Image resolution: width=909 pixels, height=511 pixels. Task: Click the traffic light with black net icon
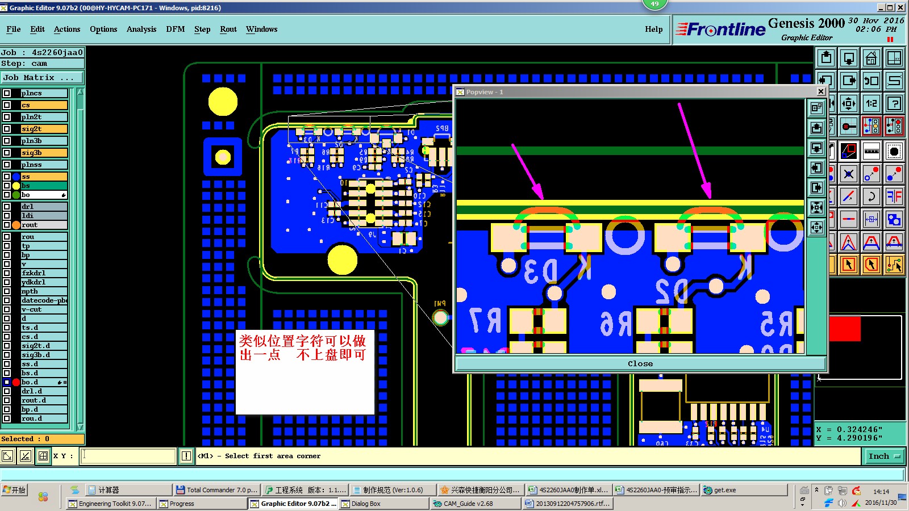click(894, 126)
